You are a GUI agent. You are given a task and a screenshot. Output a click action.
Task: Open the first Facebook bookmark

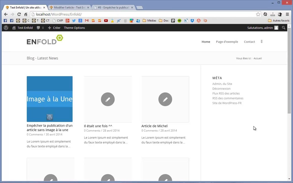coord(5,21)
